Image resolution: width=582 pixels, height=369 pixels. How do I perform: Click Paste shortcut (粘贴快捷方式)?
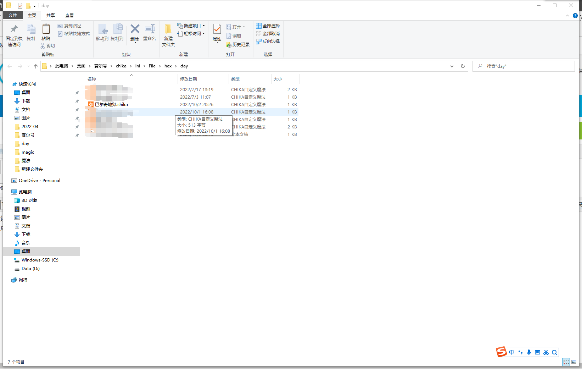coord(74,34)
